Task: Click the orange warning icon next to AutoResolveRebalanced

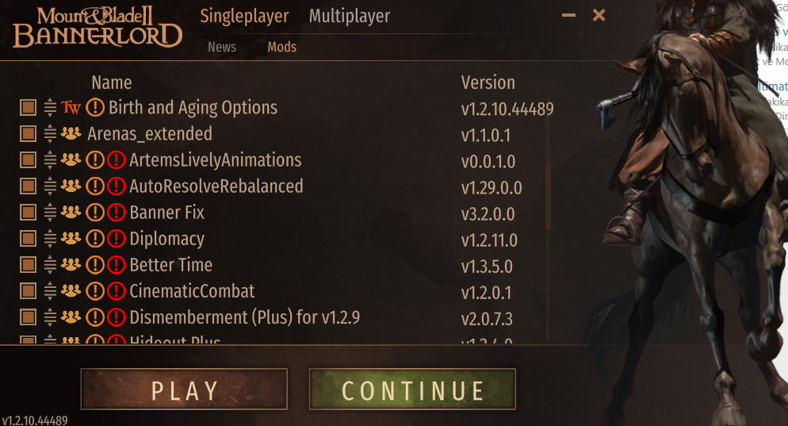Action: pos(95,186)
